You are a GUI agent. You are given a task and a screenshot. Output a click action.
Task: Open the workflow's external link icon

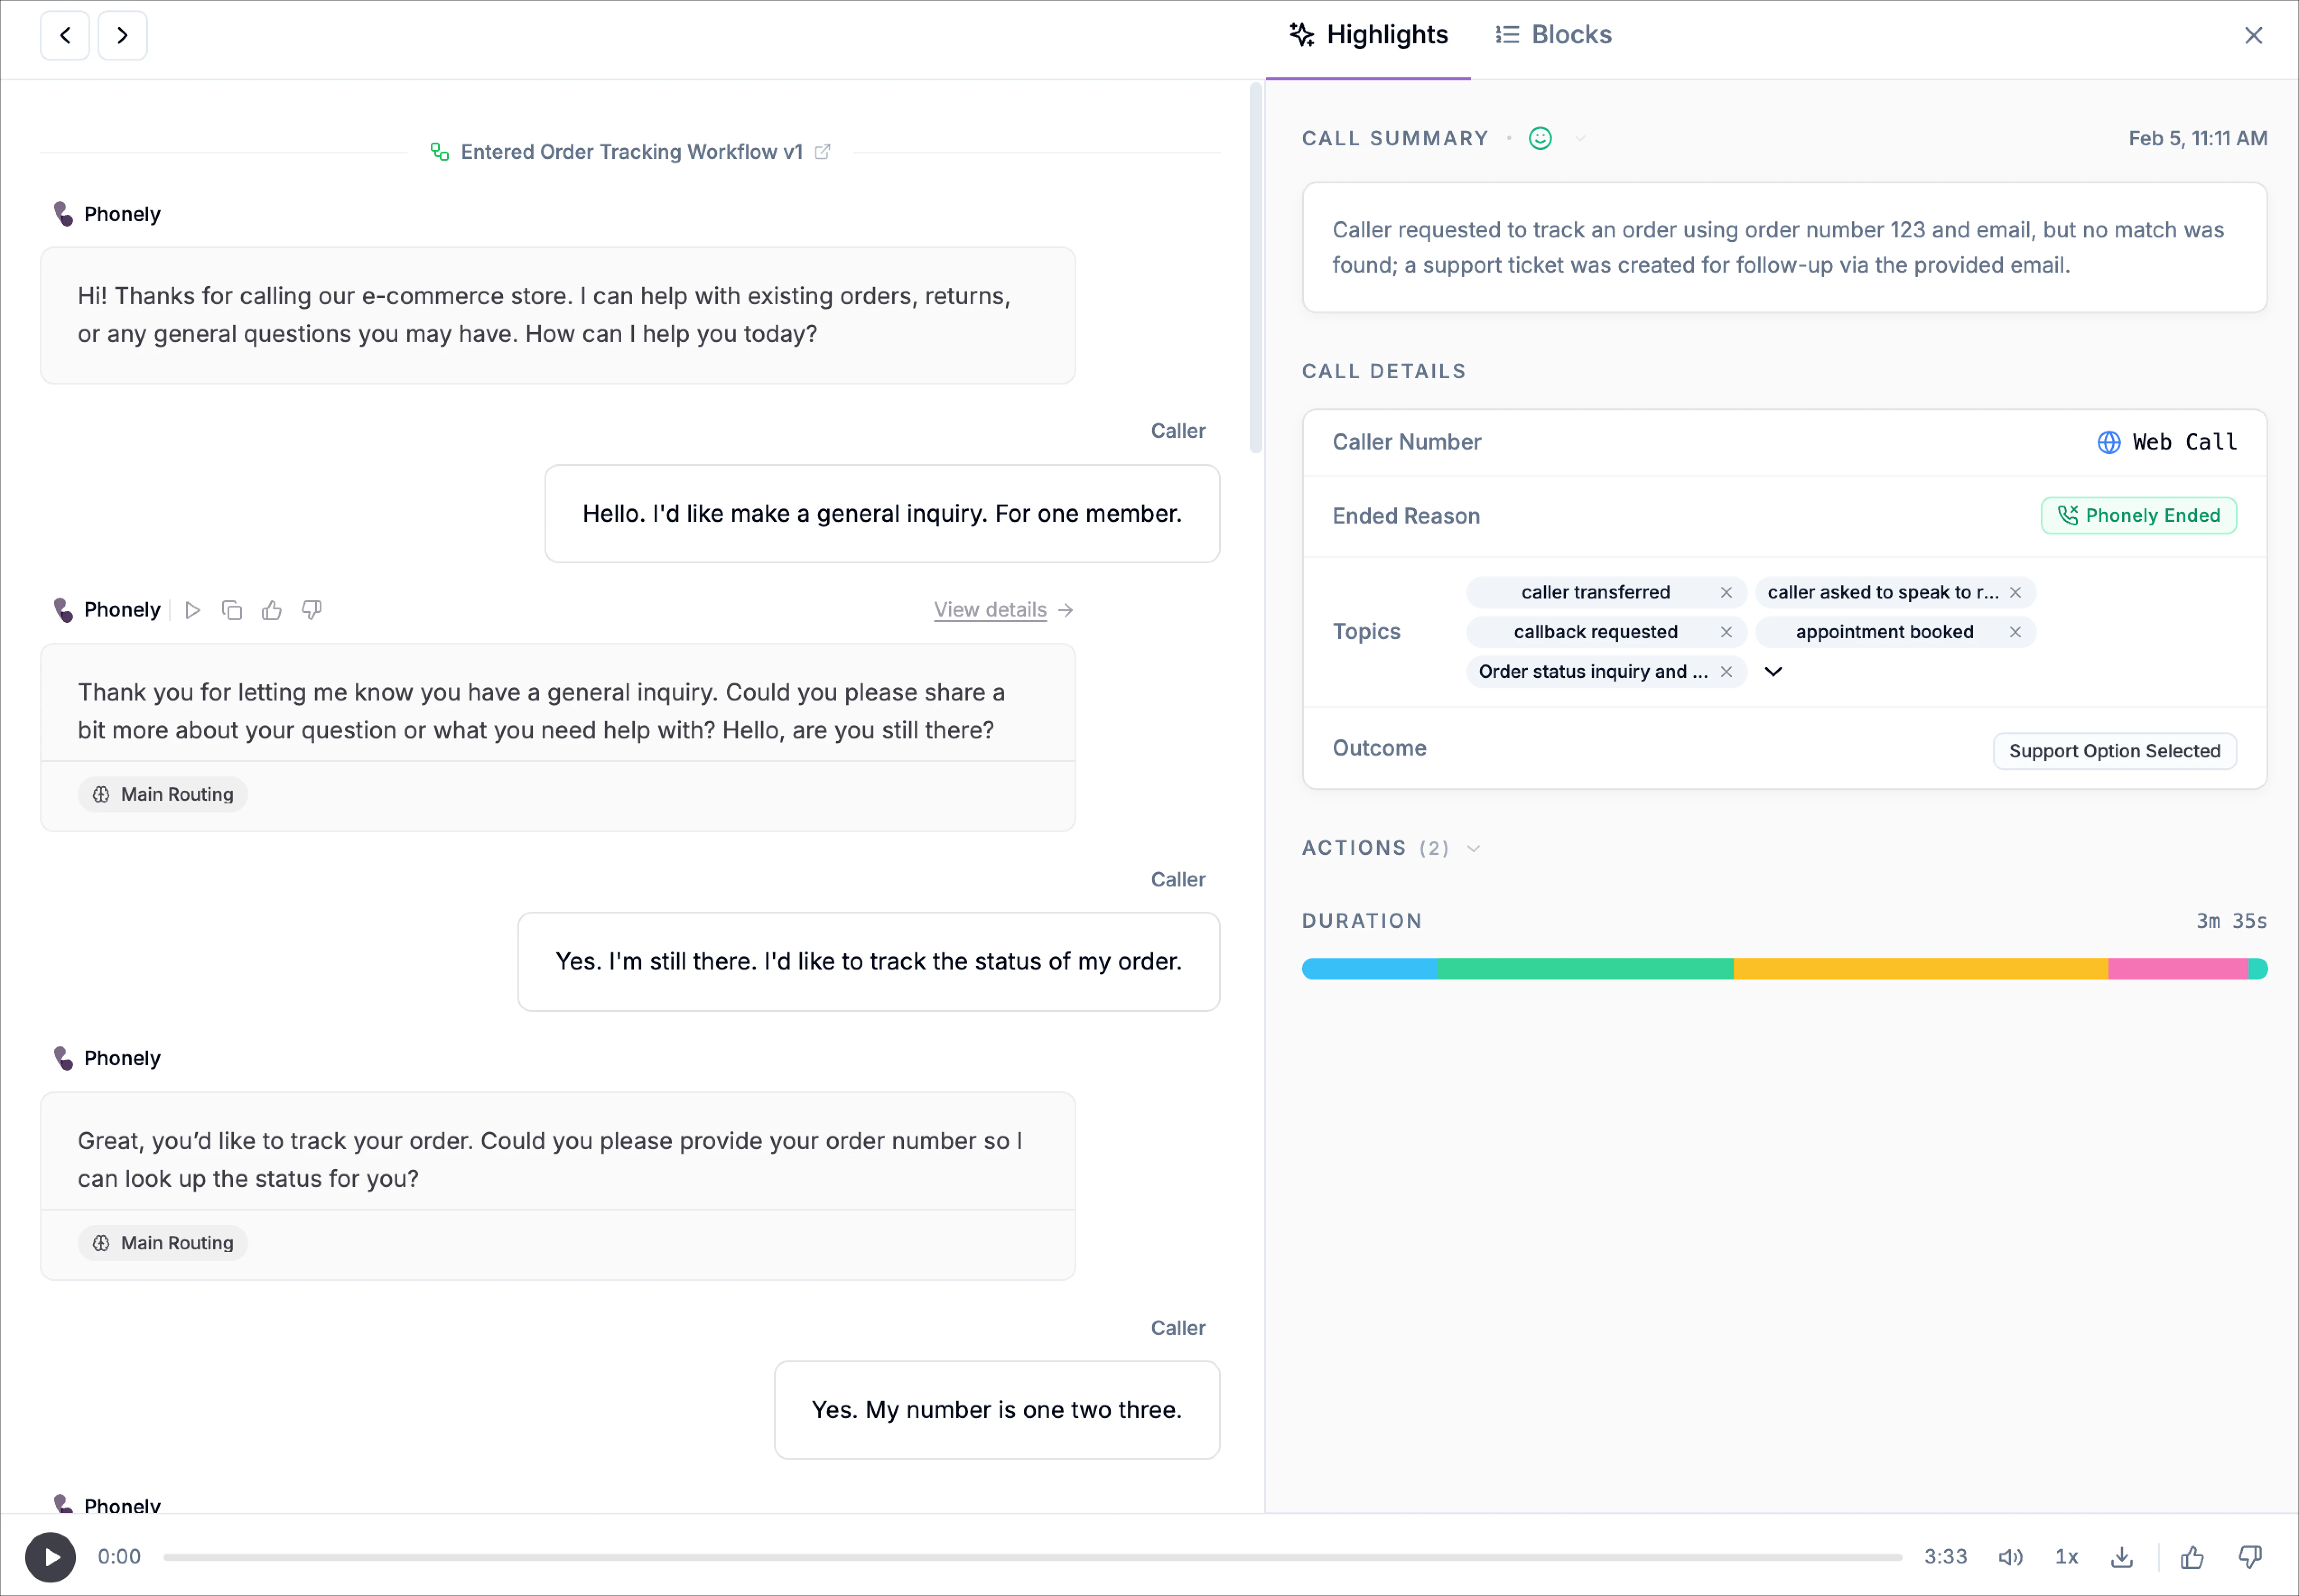tap(823, 152)
